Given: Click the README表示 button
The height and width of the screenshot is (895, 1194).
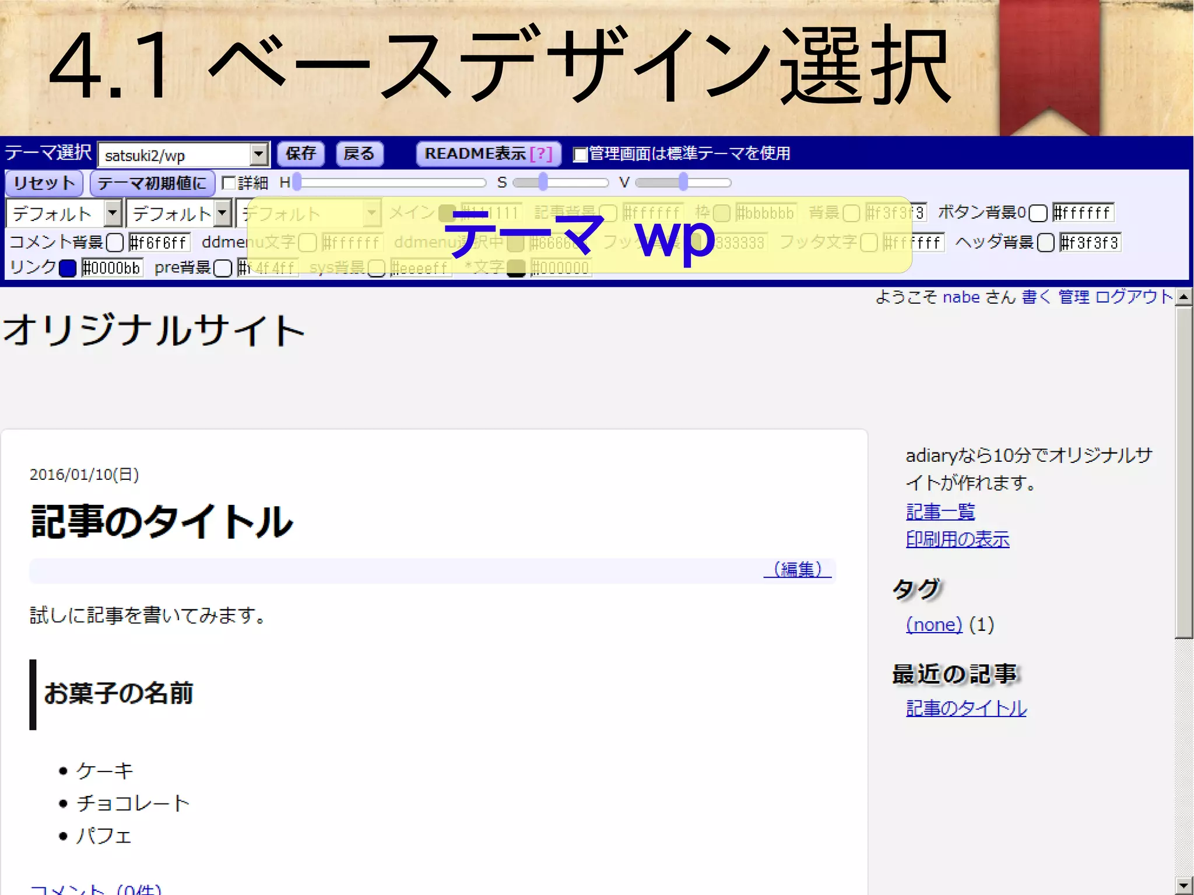Looking at the screenshot, I should click(x=489, y=154).
